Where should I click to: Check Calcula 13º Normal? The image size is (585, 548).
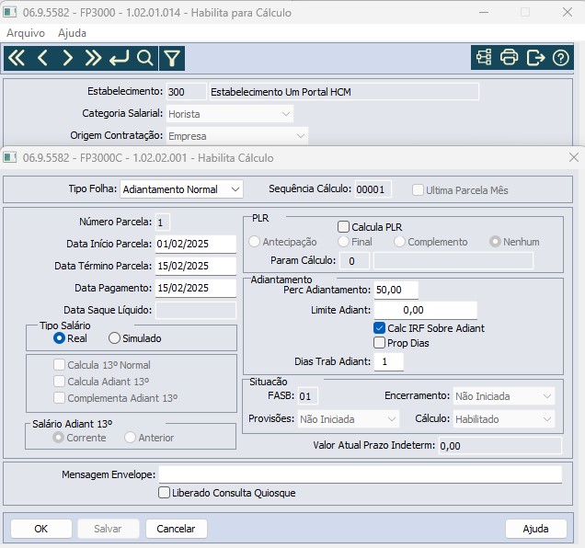coord(59,364)
